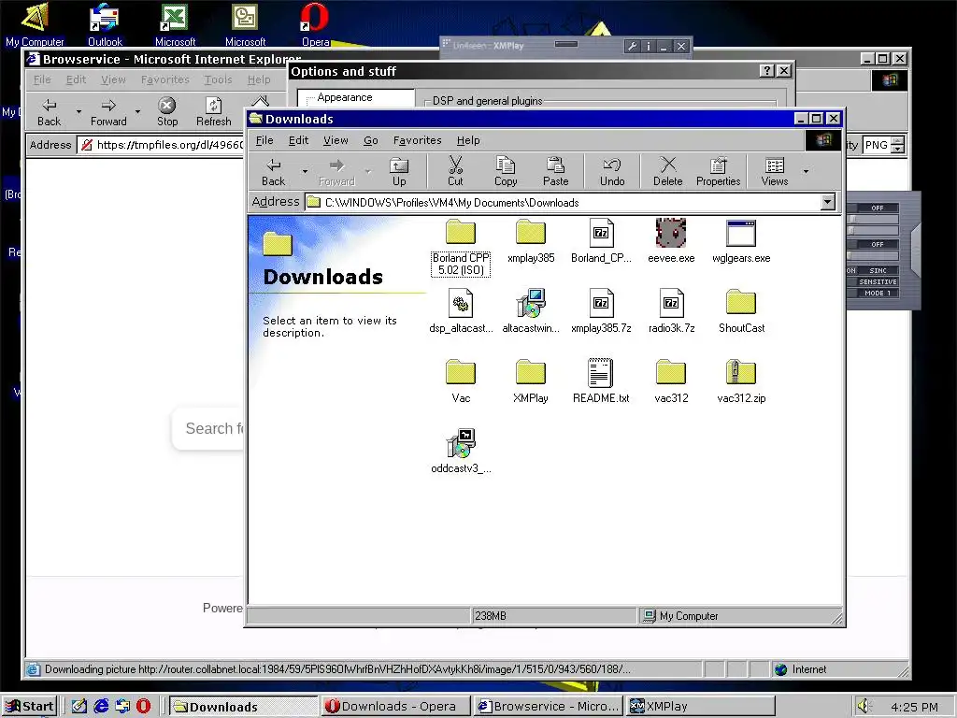Cut the selection using the scissors icon
The height and width of the screenshot is (718, 957).
click(x=455, y=172)
